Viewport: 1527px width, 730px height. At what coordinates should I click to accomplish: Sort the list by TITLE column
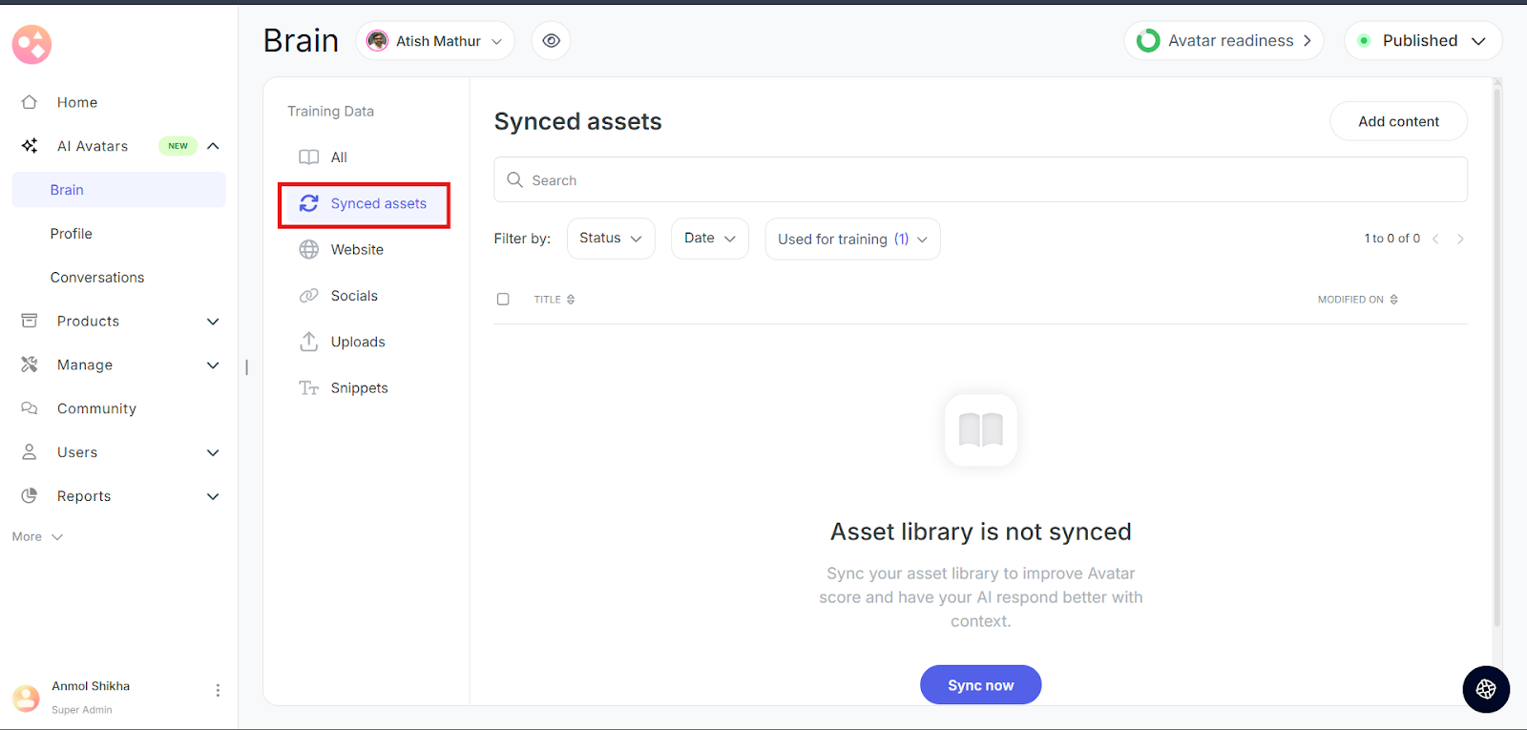click(554, 300)
